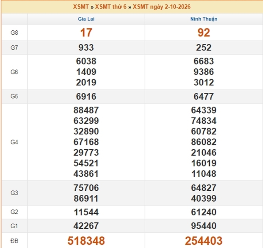
Task: Select G6 number 6038
Action: tap(86, 61)
